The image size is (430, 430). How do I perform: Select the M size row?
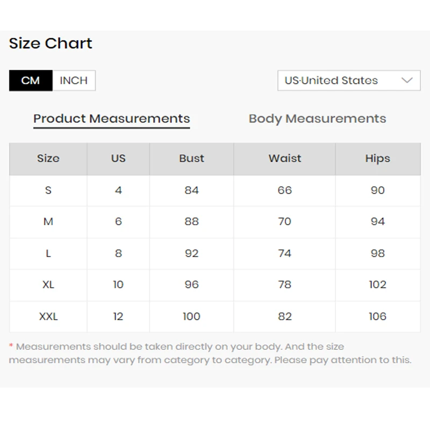48,221
